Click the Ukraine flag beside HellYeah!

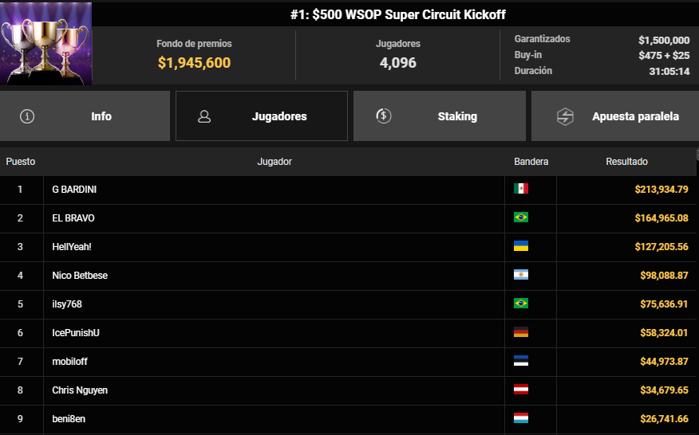click(x=521, y=246)
